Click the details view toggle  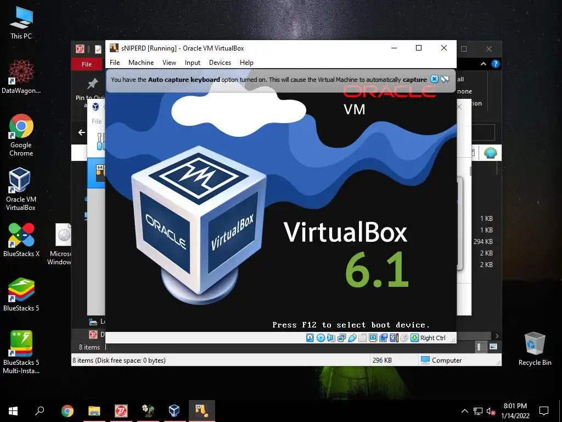pyautogui.click(x=480, y=347)
